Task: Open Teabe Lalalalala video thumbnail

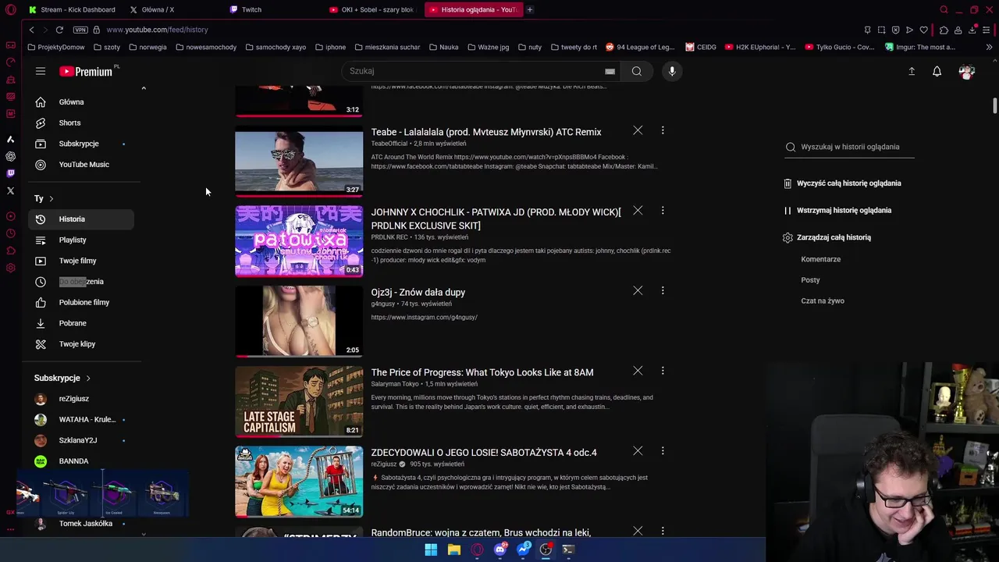Action: coord(299,162)
